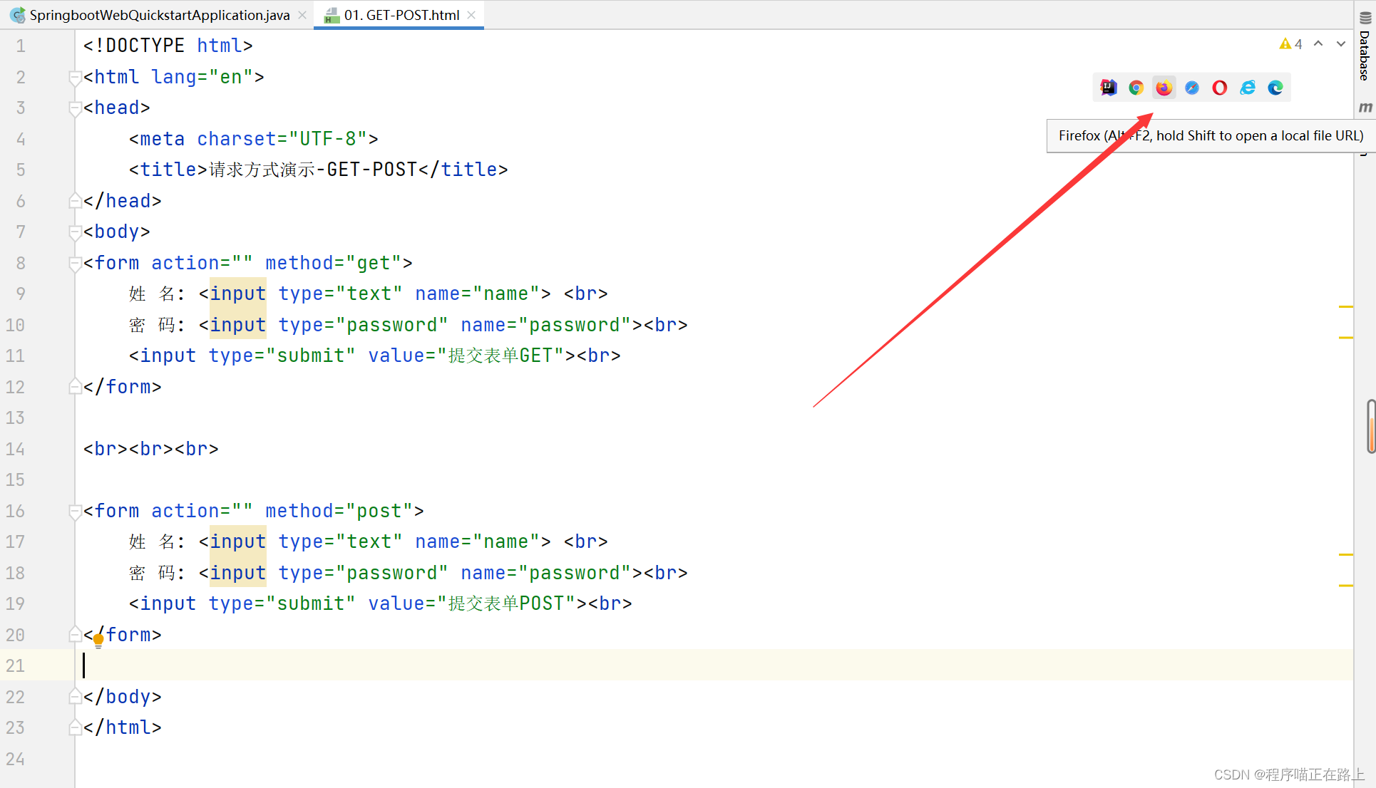The width and height of the screenshot is (1376, 788).
Task: Click the vertical editor scrollbar thumb
Action: 1370,426
